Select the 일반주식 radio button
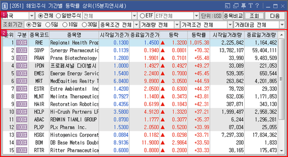The image size is (288, 157). pos(58,16)
